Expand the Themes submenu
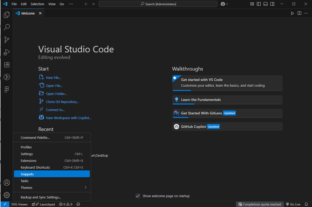 [x=52, y=188]
